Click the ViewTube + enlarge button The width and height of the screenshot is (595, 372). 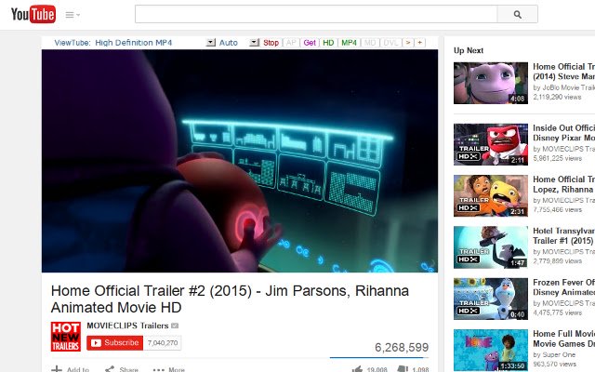tap(419, 43)
